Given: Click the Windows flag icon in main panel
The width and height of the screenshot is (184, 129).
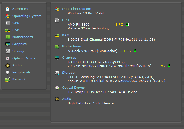Looking at the screenshot, I should [x=57, y=9].
